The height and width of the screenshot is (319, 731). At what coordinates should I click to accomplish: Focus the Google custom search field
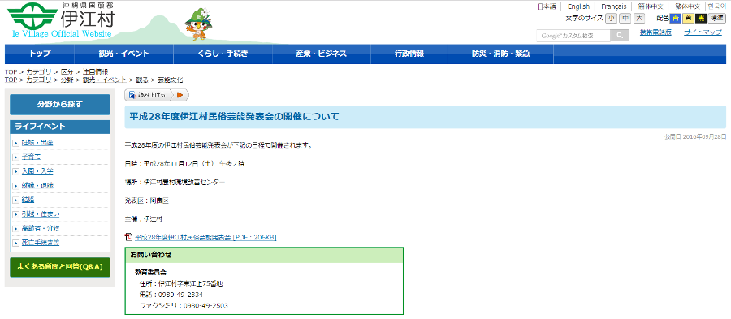coord(573,36)
